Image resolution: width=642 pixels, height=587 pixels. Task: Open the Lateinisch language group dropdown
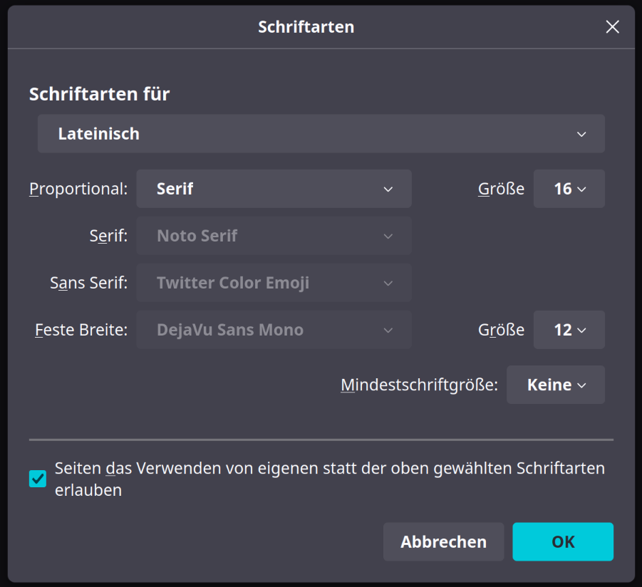pos(321,134)
